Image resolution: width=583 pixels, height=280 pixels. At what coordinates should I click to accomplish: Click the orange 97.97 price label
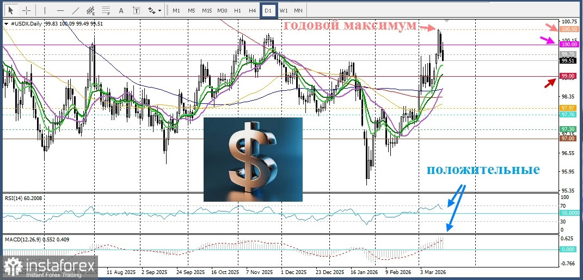(568, 108)
